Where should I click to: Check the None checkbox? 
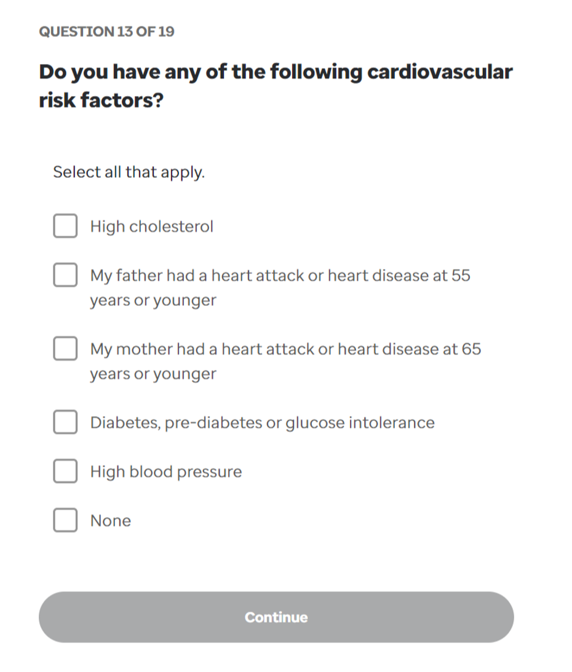click(x=65, y=521)
